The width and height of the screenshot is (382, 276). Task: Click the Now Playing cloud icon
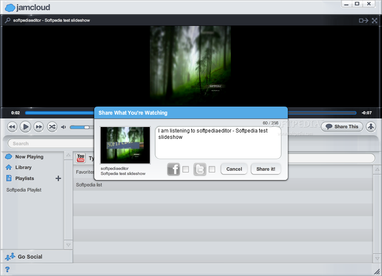pos(9,157)
